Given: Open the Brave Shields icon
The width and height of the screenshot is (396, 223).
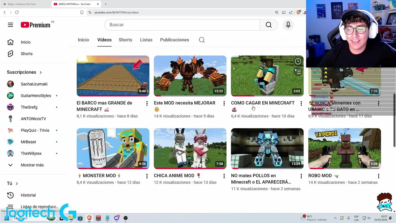Looking at the screenshot, I should 299,12.
